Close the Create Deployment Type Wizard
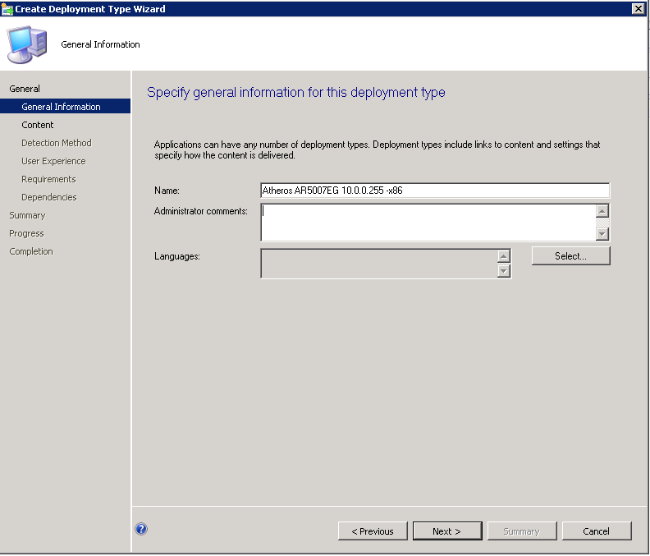Image resolution: width=650 pixels, height=556 pixels. click(x=638, y=8)
